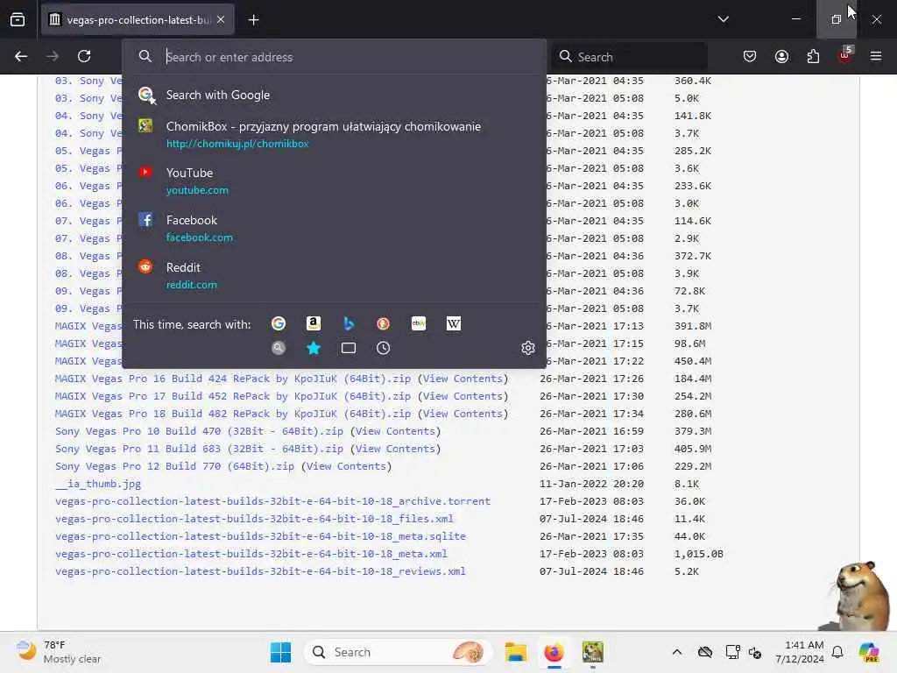Image resolution: width=897 pixels, height=673 pixels.
Task: Search this time with Amazon icon
Action: click(314, 324)
